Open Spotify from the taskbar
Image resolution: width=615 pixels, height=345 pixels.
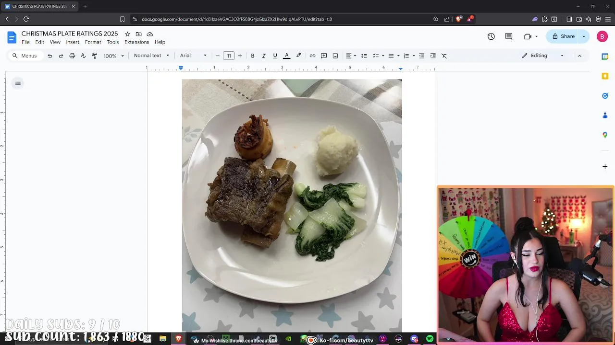430,339
